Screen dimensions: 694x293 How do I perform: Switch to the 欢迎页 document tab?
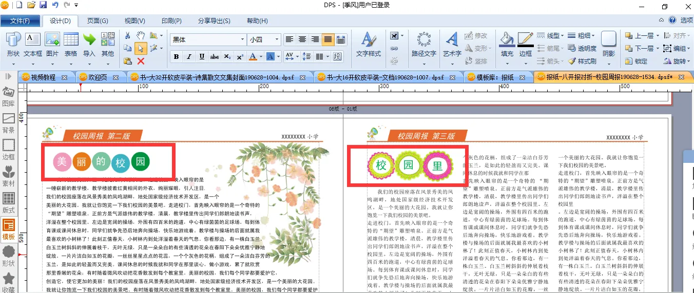98,77
